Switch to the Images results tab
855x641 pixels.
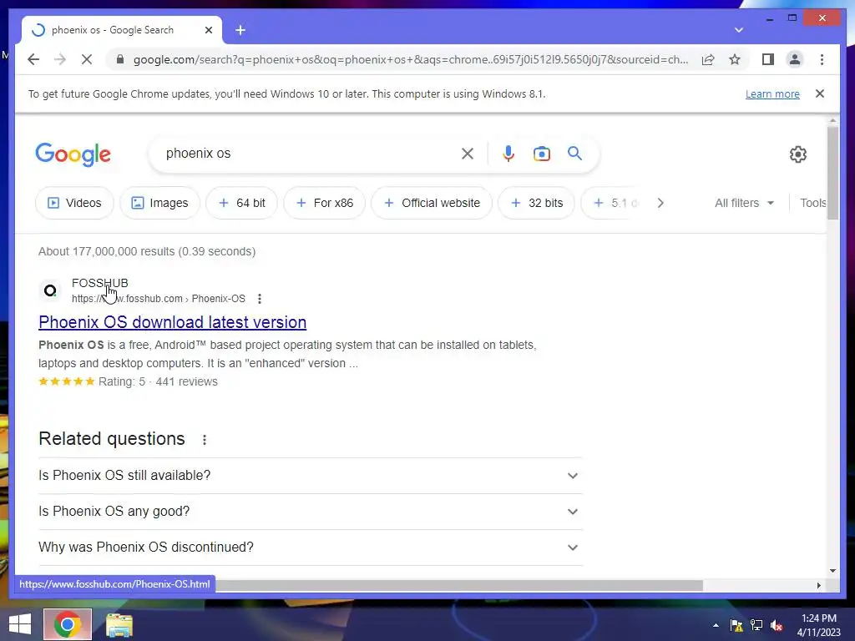point(159,203)
